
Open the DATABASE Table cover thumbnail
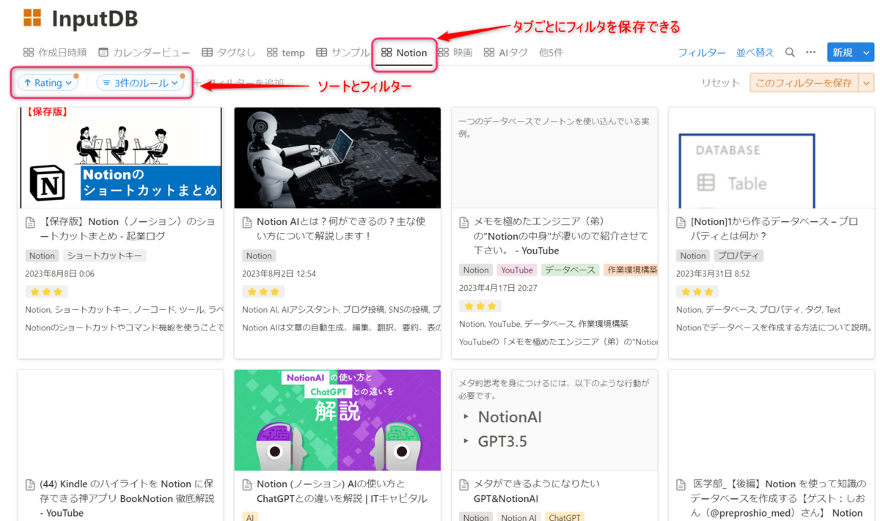pos(771,158)
